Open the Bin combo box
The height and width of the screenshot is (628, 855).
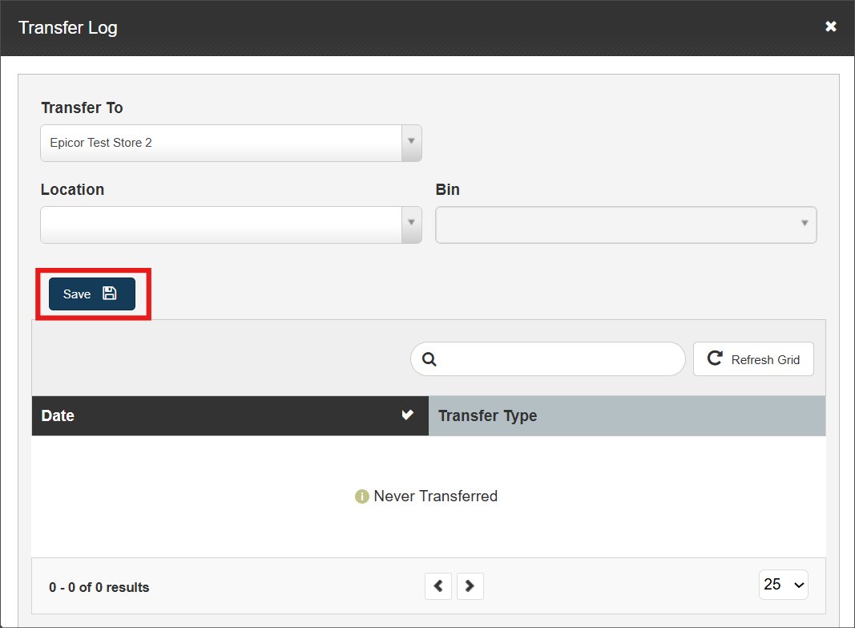(x=615, y=225)
